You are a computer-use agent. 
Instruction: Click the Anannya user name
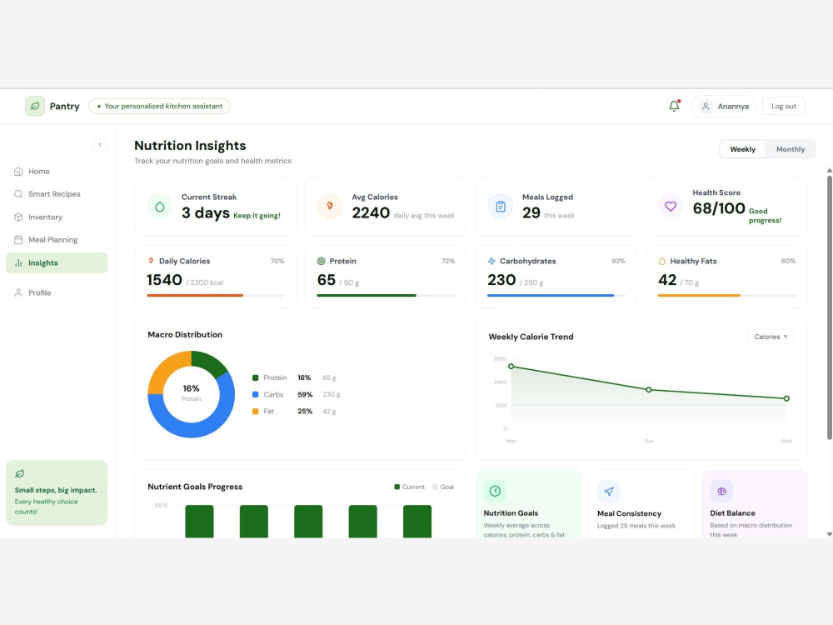coord(733,107)
